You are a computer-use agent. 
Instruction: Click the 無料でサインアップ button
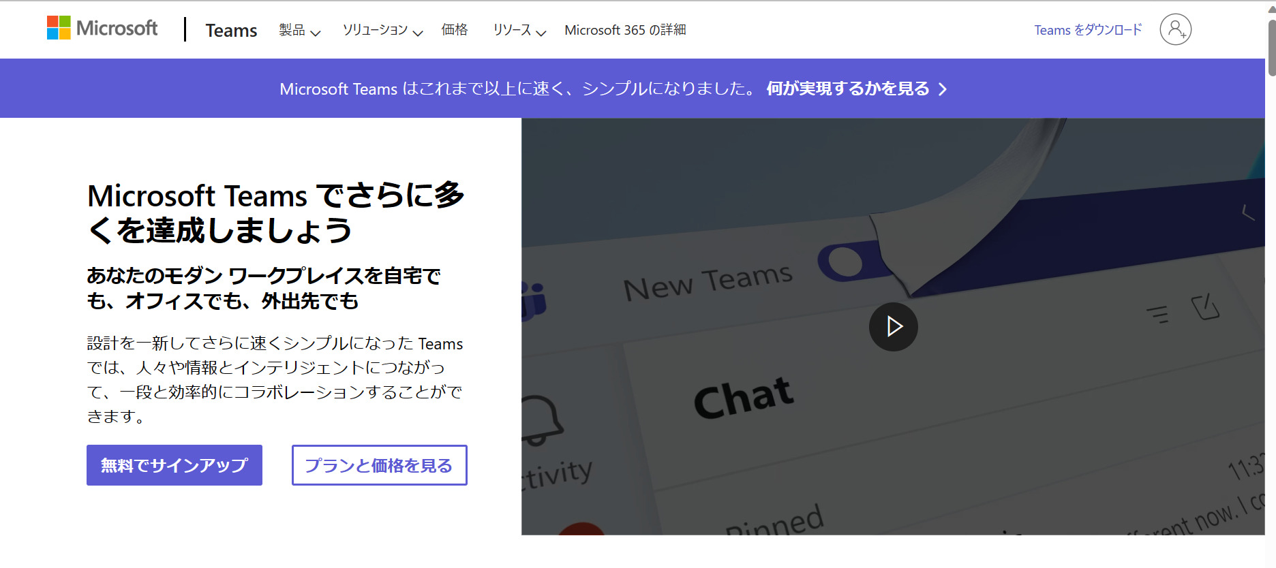point(174,465)
